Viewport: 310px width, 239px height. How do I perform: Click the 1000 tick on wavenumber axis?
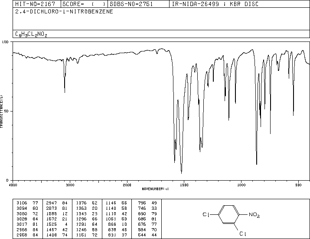pos(240,185)
